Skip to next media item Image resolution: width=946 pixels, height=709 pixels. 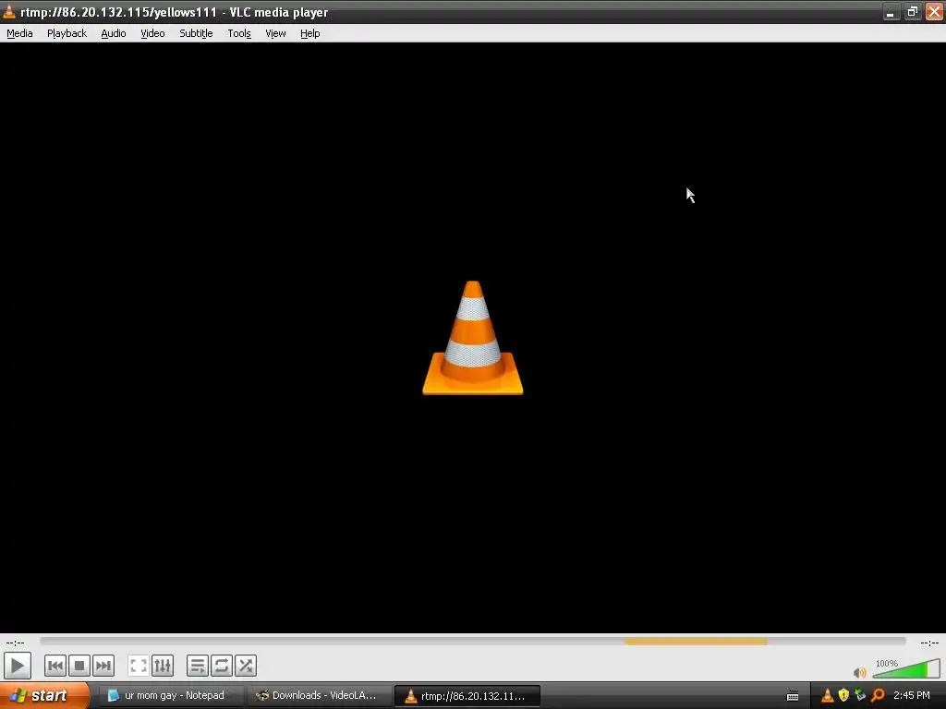point(103,666)
